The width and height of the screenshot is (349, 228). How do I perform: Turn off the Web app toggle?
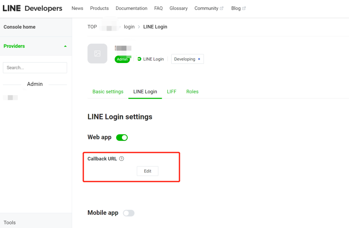coord(122,138)
